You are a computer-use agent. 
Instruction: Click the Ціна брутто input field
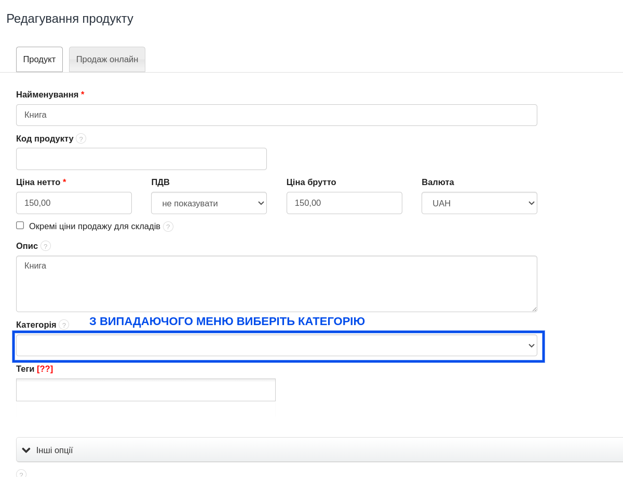(x=344, y=203)
